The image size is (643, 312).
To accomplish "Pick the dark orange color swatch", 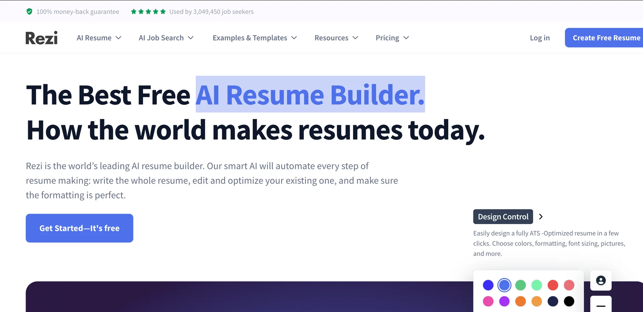I will (x=520, y=301).
